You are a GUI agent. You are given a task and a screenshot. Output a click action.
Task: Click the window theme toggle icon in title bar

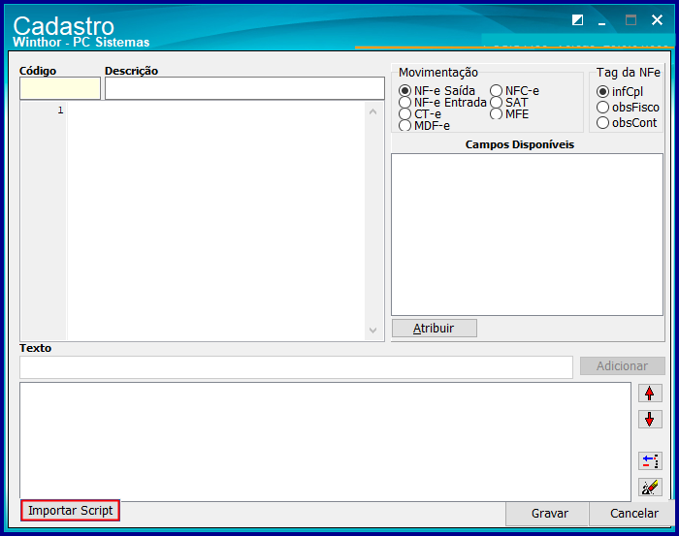(577, 20)
